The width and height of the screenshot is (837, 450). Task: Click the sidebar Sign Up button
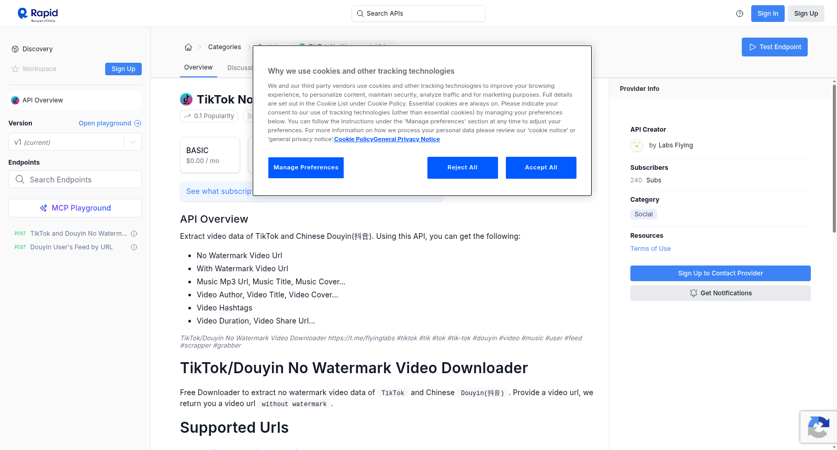click(123, 69)
